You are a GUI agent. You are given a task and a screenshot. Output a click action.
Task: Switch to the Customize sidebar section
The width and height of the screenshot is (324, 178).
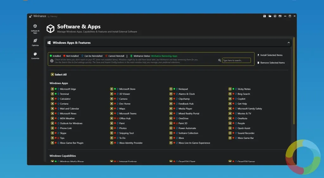[x=35, y=56]
